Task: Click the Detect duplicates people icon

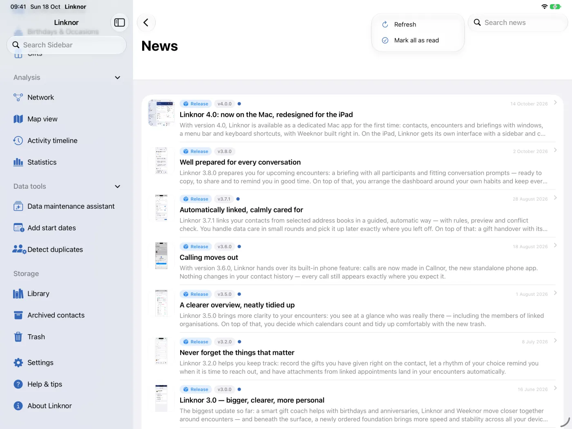Action: pyautogui.click(x=19, y=249)
